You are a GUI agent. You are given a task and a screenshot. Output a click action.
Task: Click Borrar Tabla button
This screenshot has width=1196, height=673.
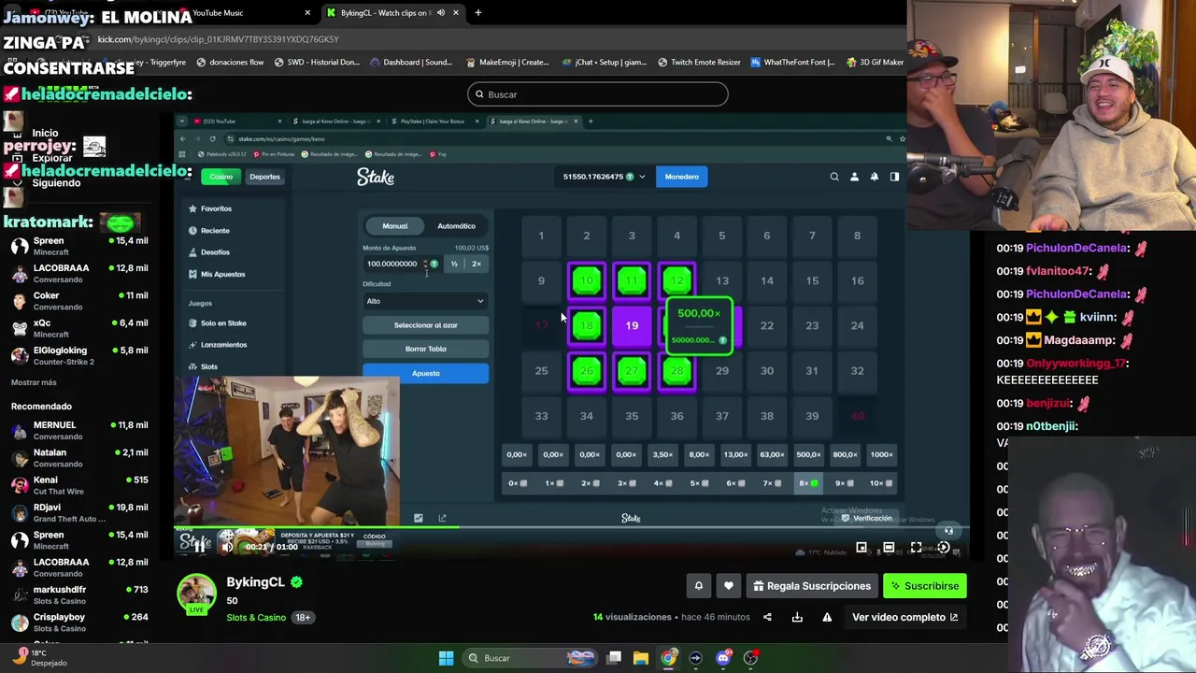(425, 349)
